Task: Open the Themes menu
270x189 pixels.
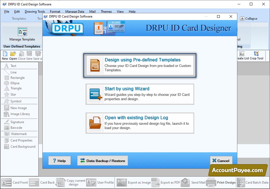Action: [x=106, y=12]
